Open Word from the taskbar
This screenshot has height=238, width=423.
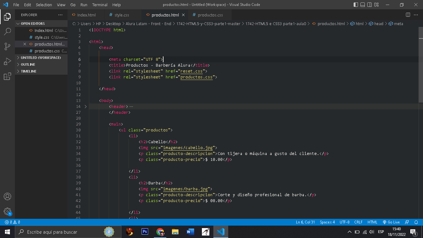coord(190,232)
